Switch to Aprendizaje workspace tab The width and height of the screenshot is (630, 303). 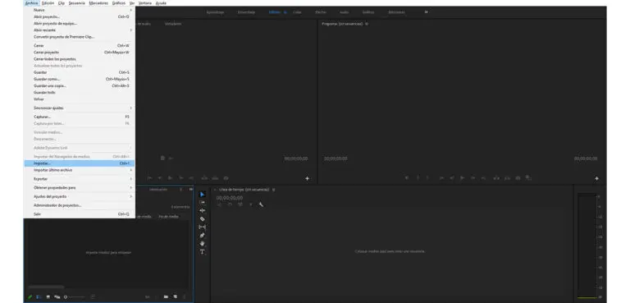click(215, 12)
